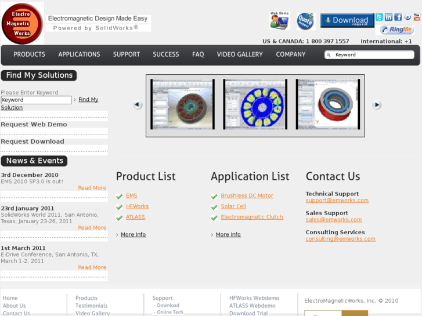The image size is (422, 316).
Task: Open the Facebook icon
Action: click(398, 17)
